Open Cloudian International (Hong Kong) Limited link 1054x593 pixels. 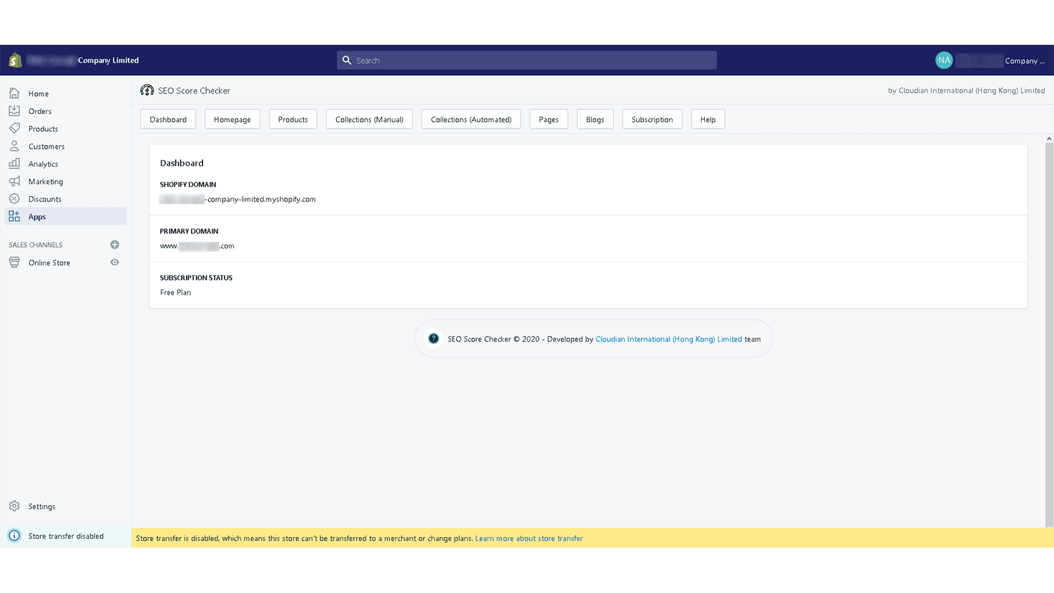(669, 339)
